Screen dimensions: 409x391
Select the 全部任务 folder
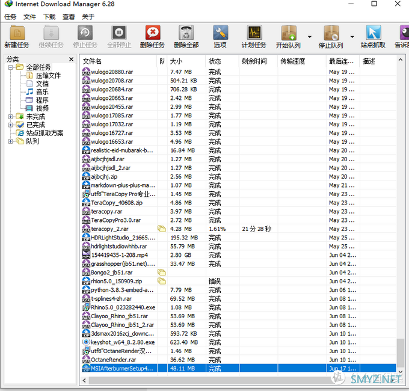tap(38, 67)
